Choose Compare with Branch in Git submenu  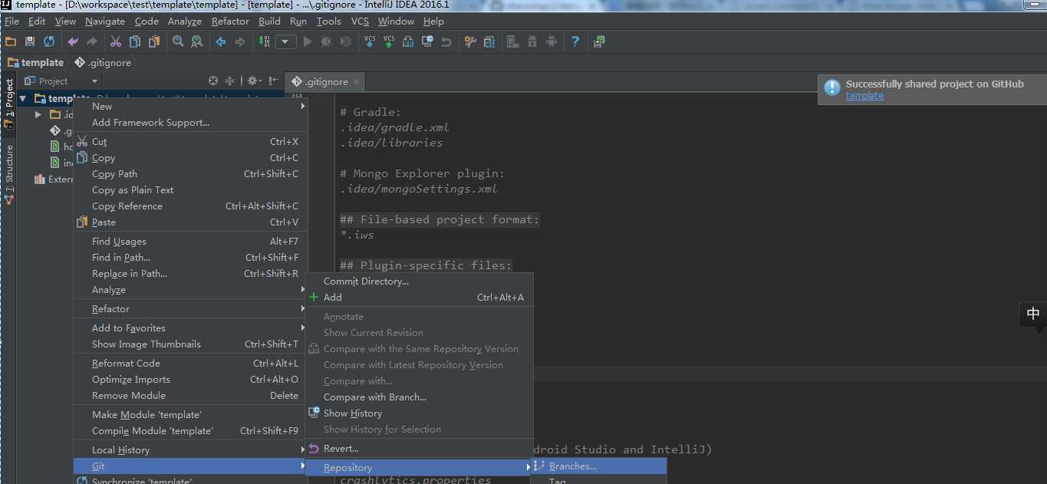click(x=419, y=397)
